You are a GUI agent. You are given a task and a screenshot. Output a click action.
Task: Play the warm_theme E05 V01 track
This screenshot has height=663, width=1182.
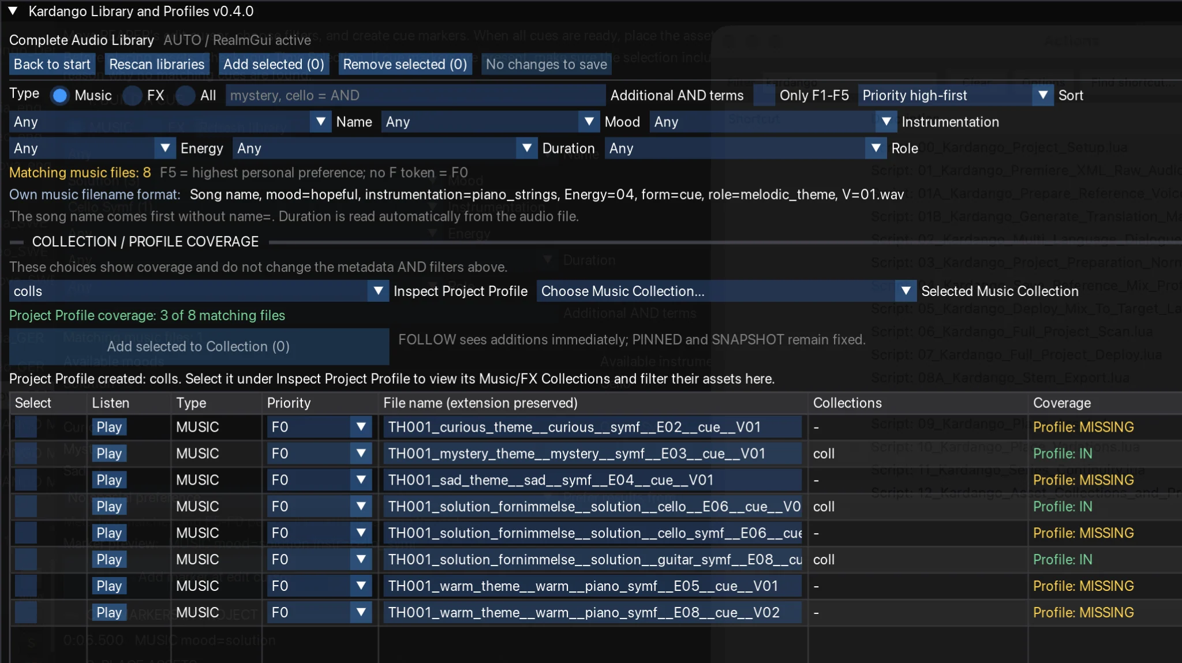(109, 586)
